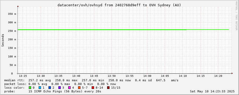Click the dark red 15/15 swatch

pos(108,88)
